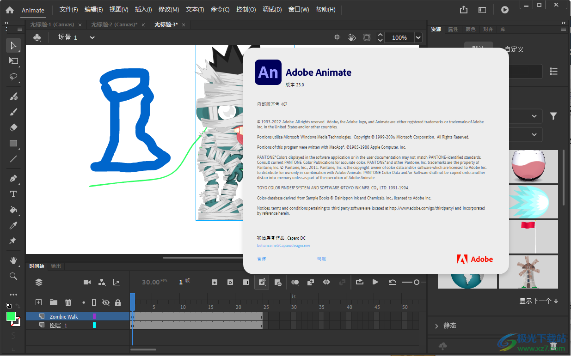Select the Selection arrow tool
The width and height of the screenshot is (571, 356).
point(13,45)
